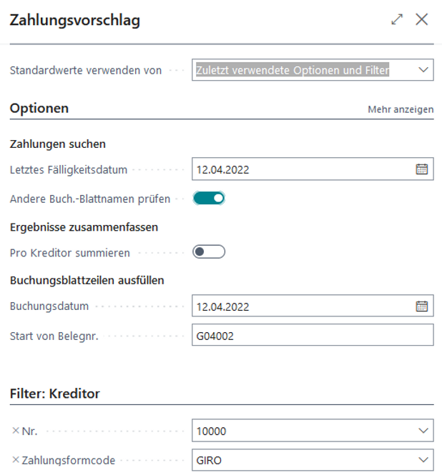Screen dimensions: 442x475
Task: Close the Zahlungsvorschlag dialog
Action: point(422,20)
